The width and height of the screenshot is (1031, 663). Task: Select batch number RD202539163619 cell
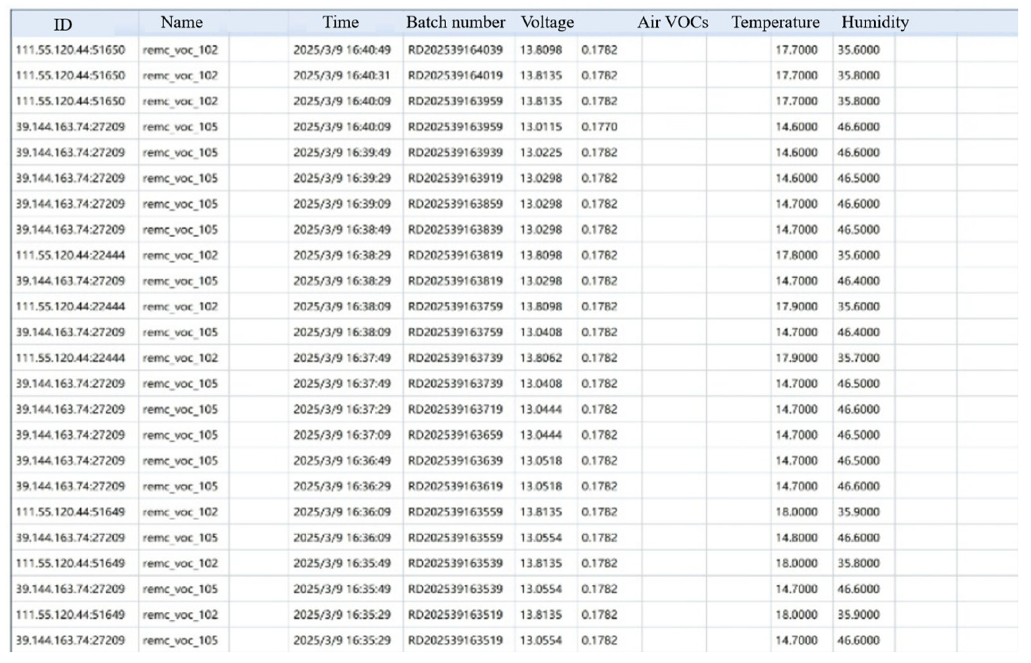tap(455, 486)
